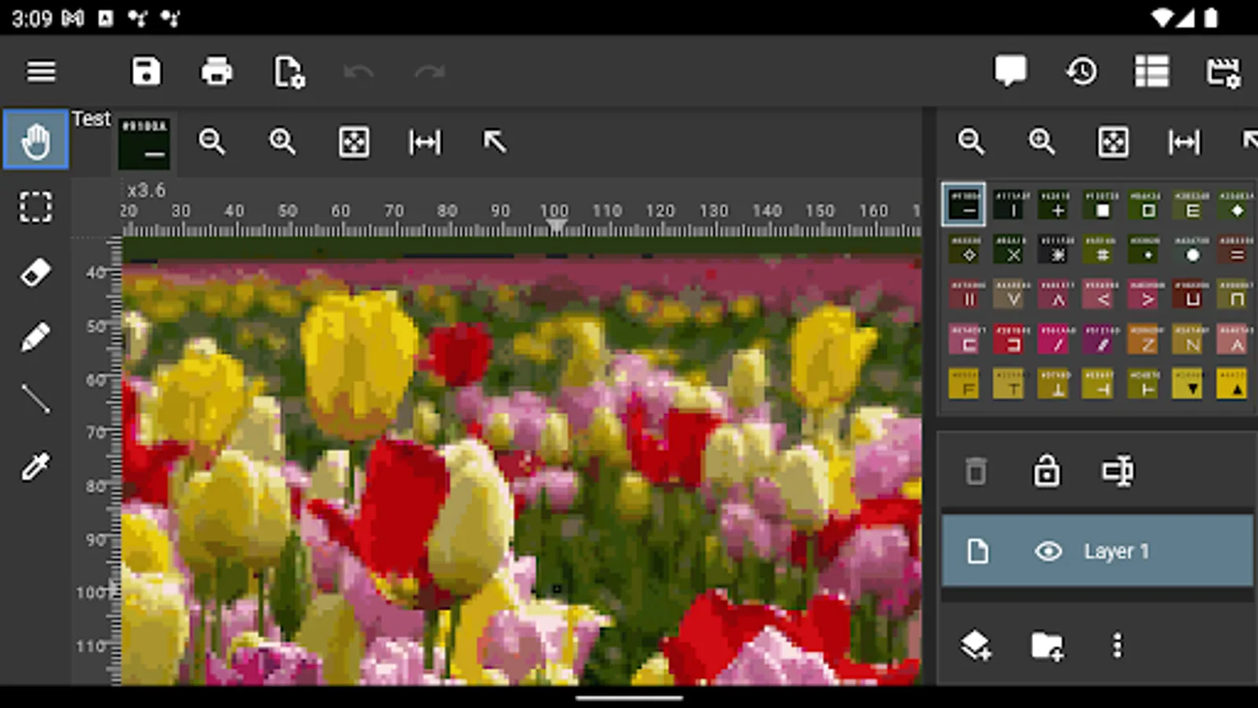
Task: Click the current color indicator beside Test
Action: (145, 142)
